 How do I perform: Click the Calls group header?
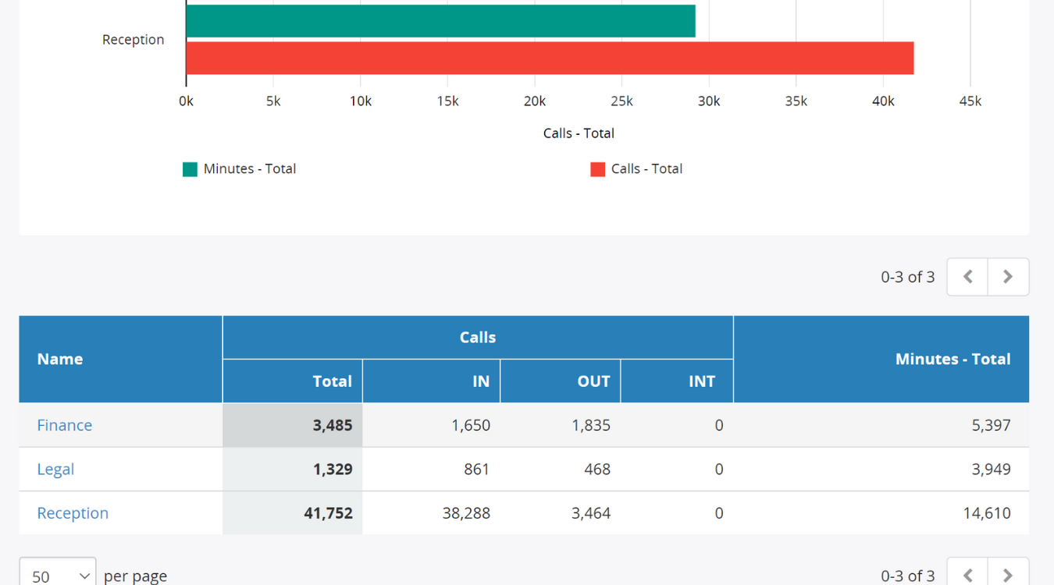point(478,337)
